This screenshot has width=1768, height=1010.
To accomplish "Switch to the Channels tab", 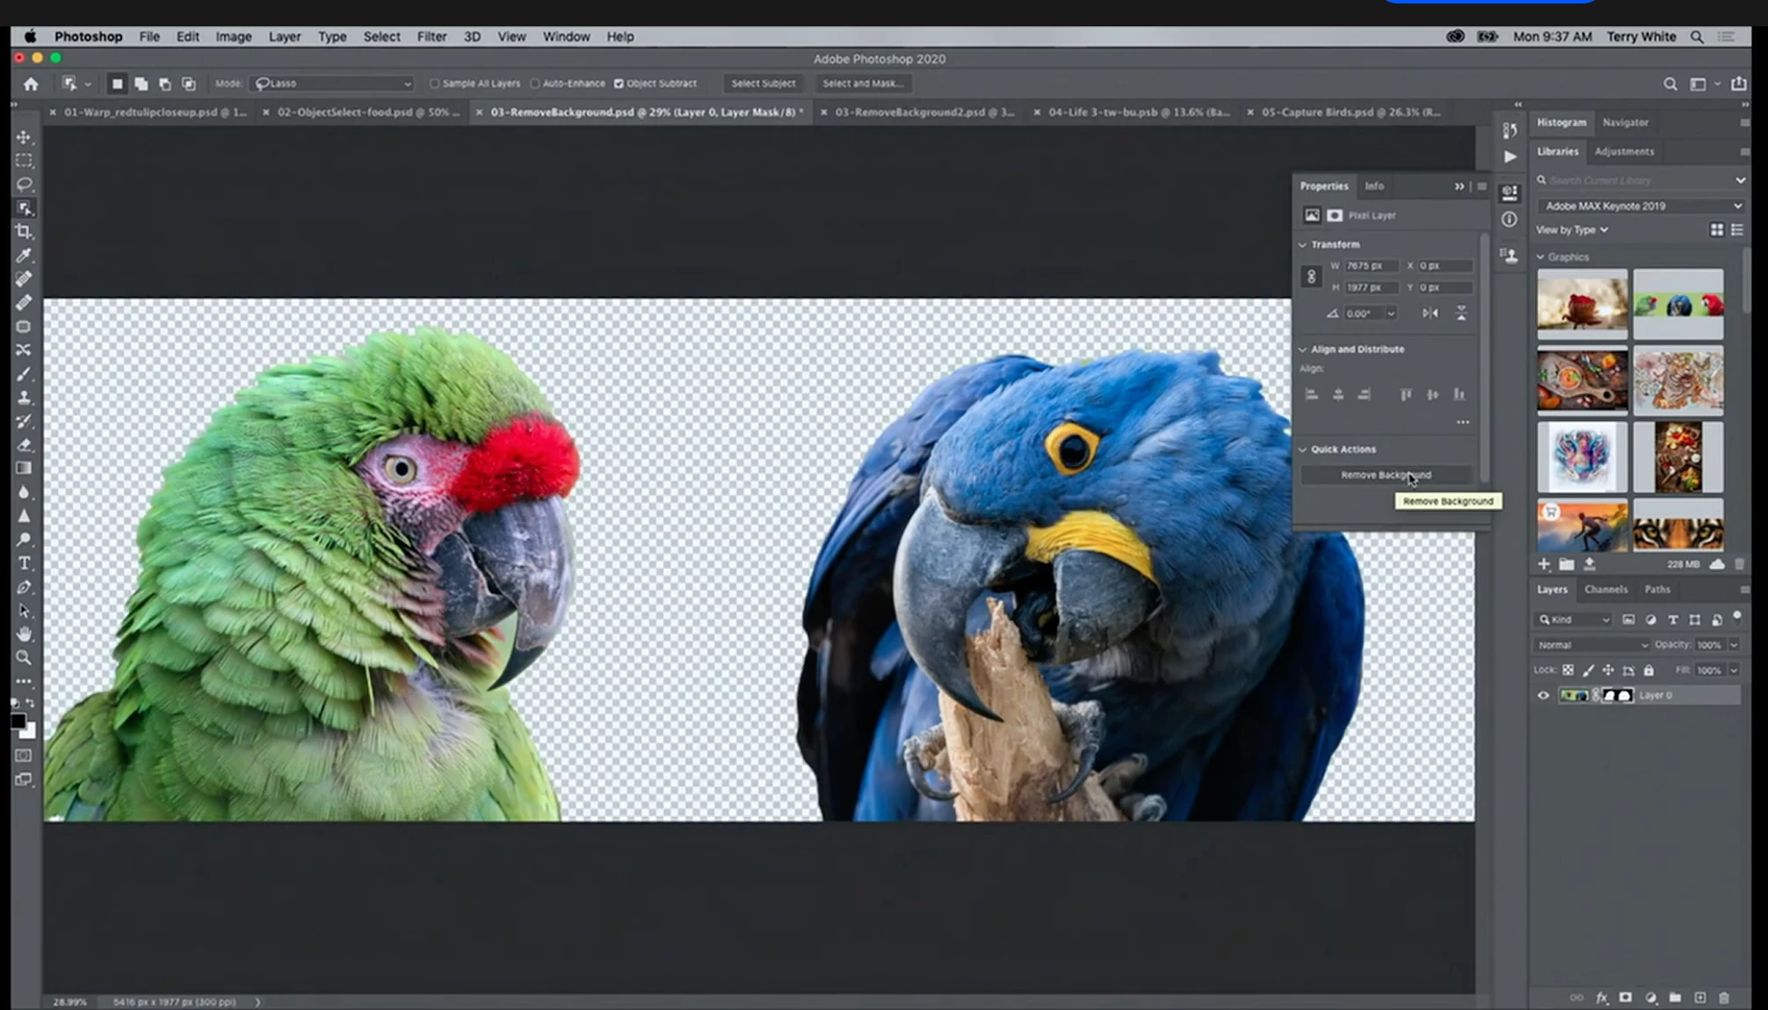I will click(x=1605, y=590).
